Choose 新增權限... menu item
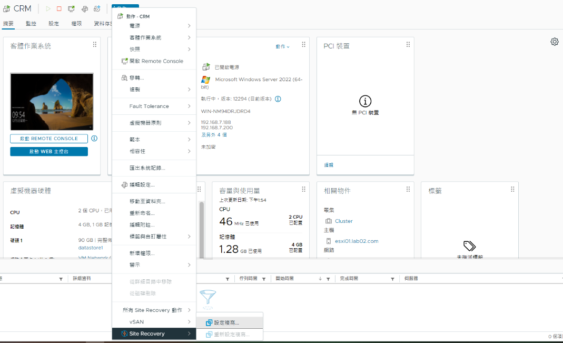This screenshot has height=343, width=563. pyautogui.click(x=154, y=253)
